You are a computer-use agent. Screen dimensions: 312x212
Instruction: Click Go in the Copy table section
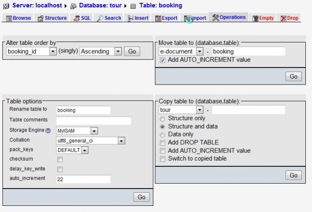point(293,175)
